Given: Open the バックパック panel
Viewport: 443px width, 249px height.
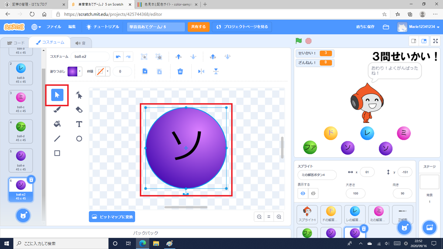Looking at the screenshot, I should (x=145, y=233).
